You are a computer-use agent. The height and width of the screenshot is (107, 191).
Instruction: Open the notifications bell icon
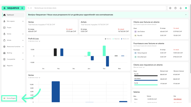(x=181, y=8)
